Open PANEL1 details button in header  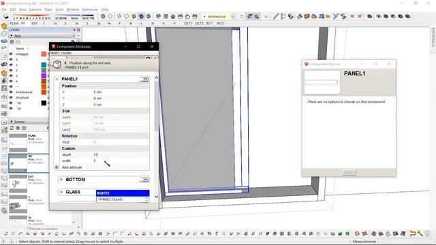click(x=144, y=80)
